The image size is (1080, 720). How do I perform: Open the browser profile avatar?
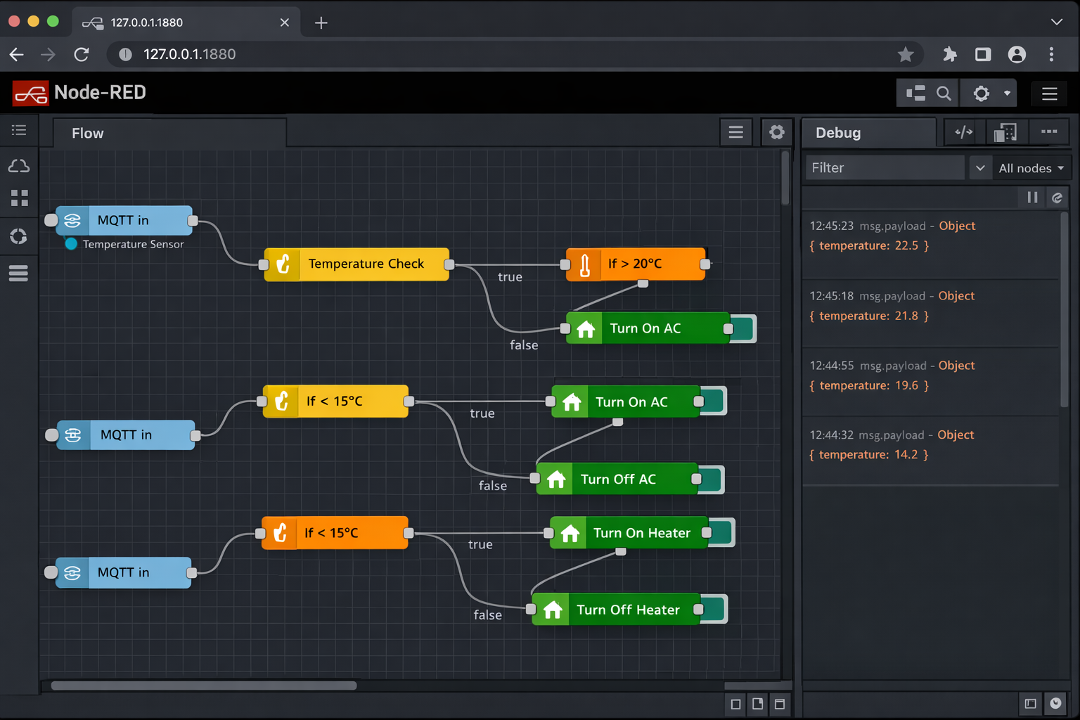pyautogui.click(x=1017, y=54)
